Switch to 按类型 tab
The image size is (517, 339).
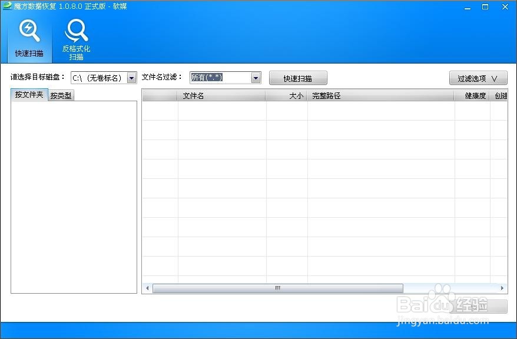(61, 95)
